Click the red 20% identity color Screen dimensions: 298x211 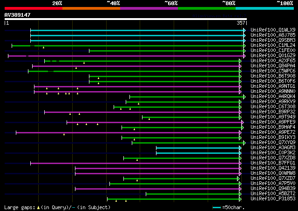click(x=34, y=8)
